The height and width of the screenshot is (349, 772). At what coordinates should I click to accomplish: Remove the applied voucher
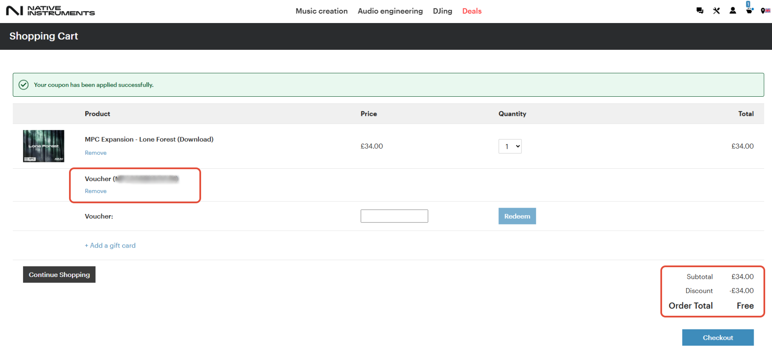tap(95, 191)
